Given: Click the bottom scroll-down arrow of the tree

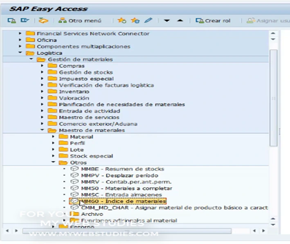Looking at the screenshot, I should [273, 225].
